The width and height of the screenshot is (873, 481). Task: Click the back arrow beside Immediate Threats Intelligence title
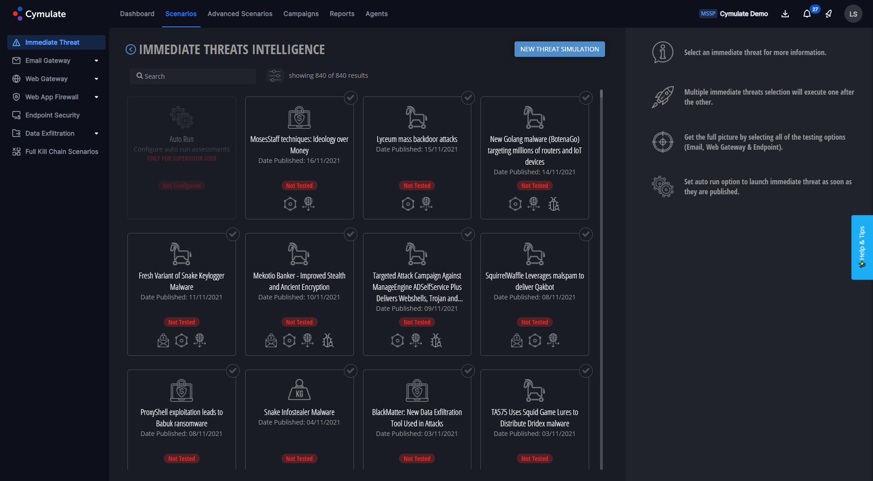point(130,49)
